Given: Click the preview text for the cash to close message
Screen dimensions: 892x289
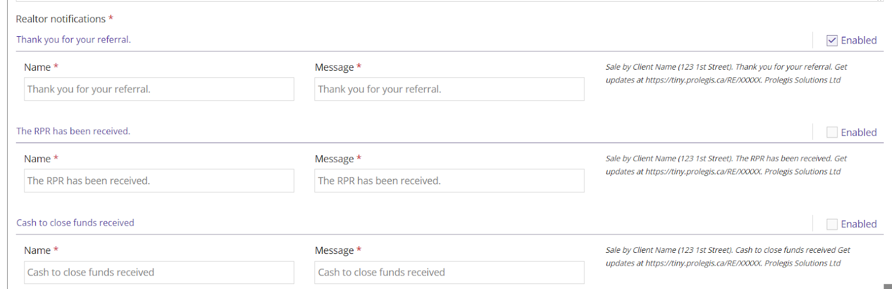Looking at the screenshot, I should [728, 257].
